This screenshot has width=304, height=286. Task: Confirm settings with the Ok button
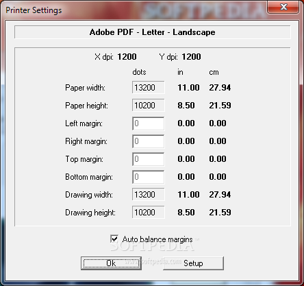[111, 263]
